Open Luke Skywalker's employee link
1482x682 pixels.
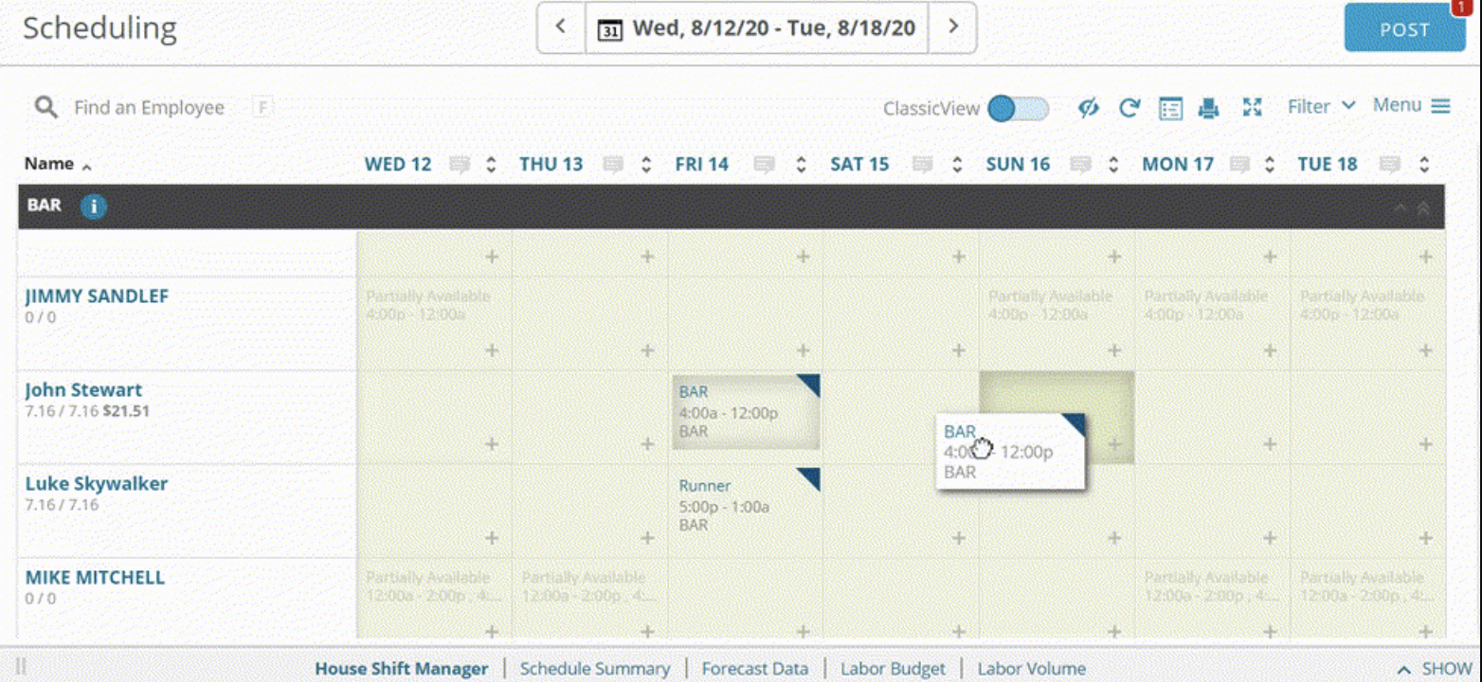[96, 484]
